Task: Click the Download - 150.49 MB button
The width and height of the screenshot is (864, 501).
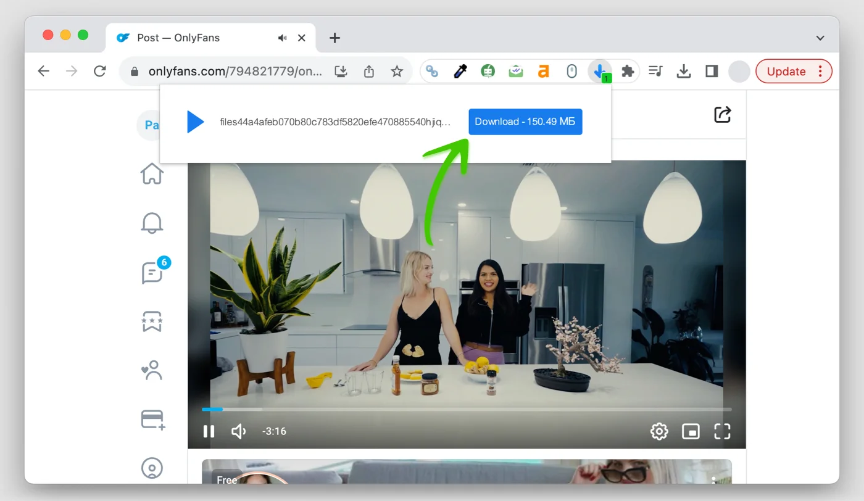Action: click(x=525, y=122)
